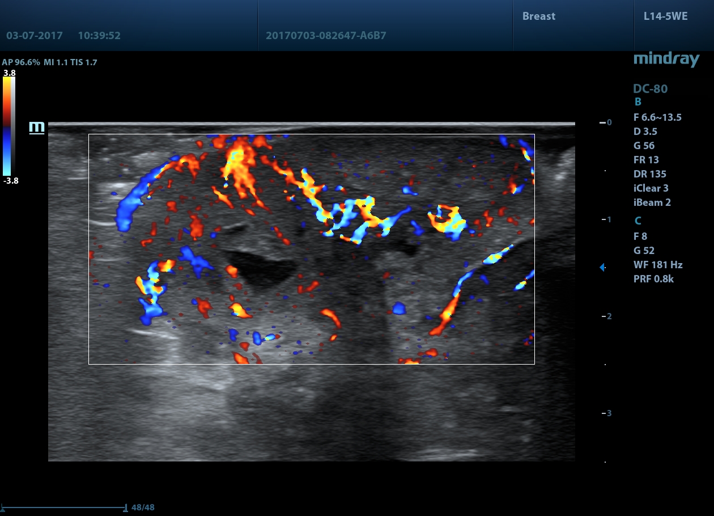Click the PRF 0.8k parameter
Viewport: 714px width, 516px height.
[x=653, y=279]
